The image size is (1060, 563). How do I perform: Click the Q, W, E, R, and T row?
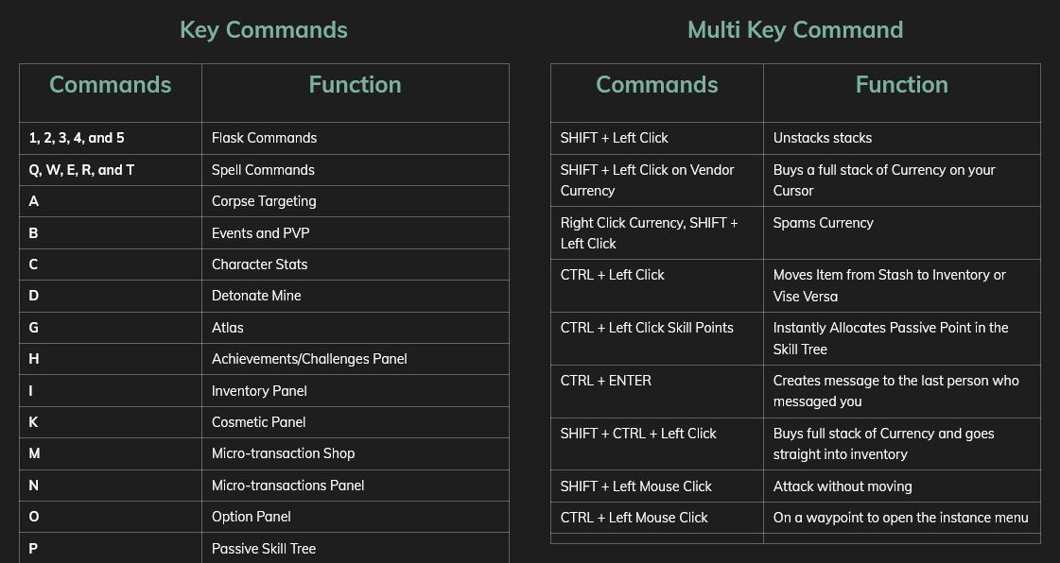pyautogui.click(x=265, y=170)
